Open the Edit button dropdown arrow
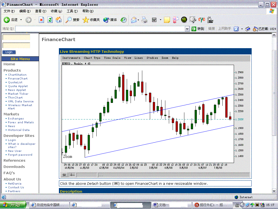The image size is (278, 209). pos(160,20)
